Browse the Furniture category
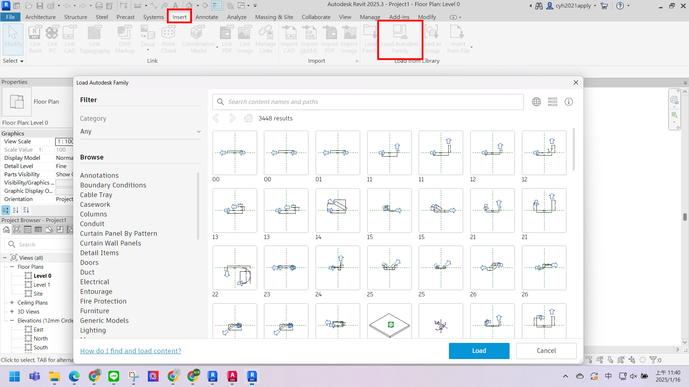The image size is (689, 387). point(95,311)
